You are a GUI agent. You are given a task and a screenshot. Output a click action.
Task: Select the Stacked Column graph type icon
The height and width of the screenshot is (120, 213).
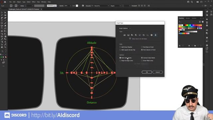pos(128,35)
